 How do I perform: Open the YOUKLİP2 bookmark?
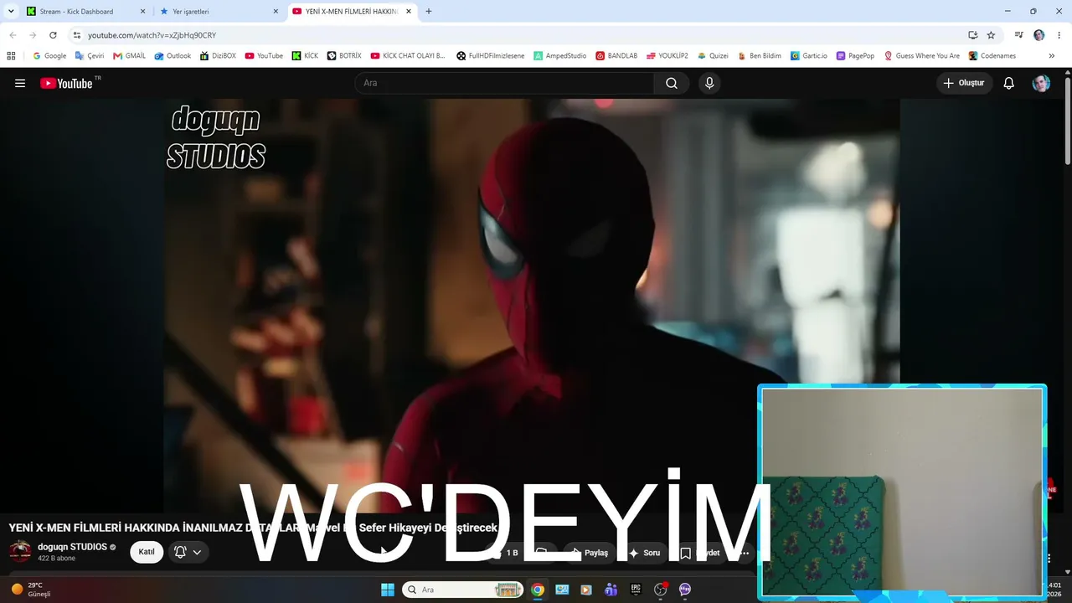coord(667,56)
